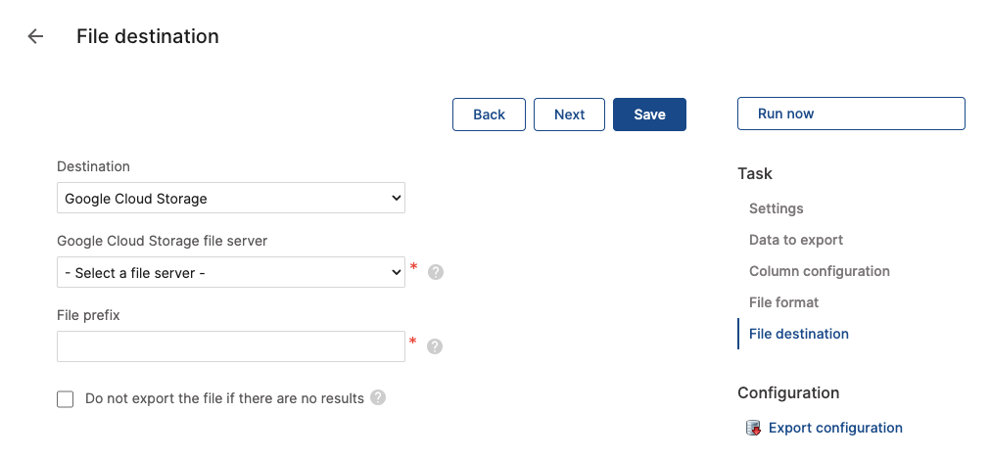Click the Export configuration database icon
This screenshot has height=458, width=990.
click(x=753, y=428)
